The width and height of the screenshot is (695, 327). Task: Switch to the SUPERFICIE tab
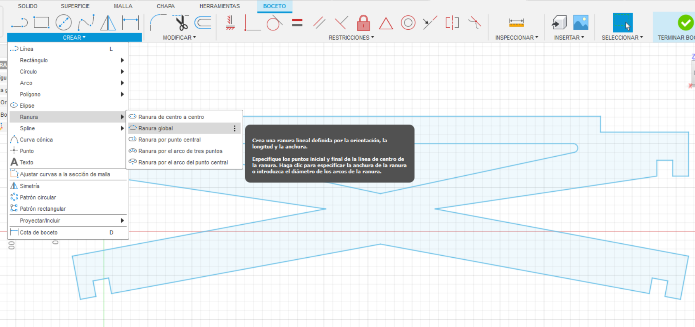click(75, 6)
